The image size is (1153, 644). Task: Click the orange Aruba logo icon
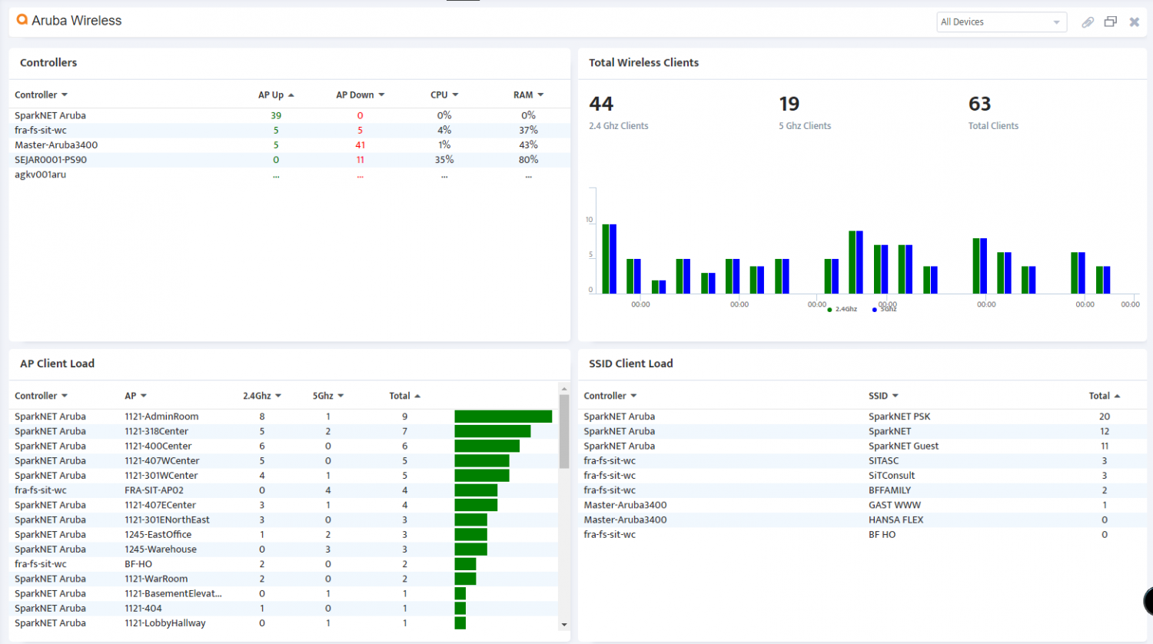(x=22, y=21)
